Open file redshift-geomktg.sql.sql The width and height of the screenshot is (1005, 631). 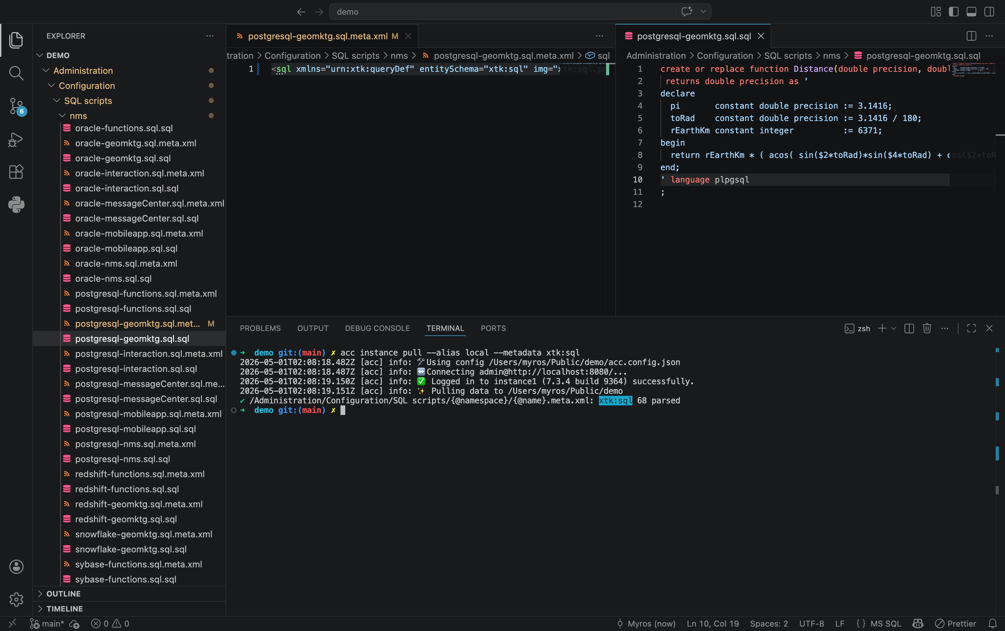tap(126, 519)
